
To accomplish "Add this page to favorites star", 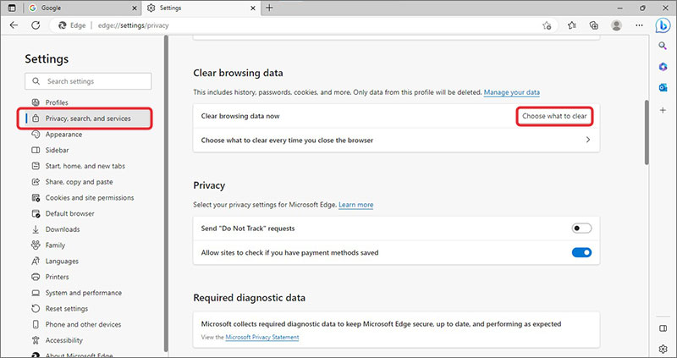I will (x=547, y=25).
